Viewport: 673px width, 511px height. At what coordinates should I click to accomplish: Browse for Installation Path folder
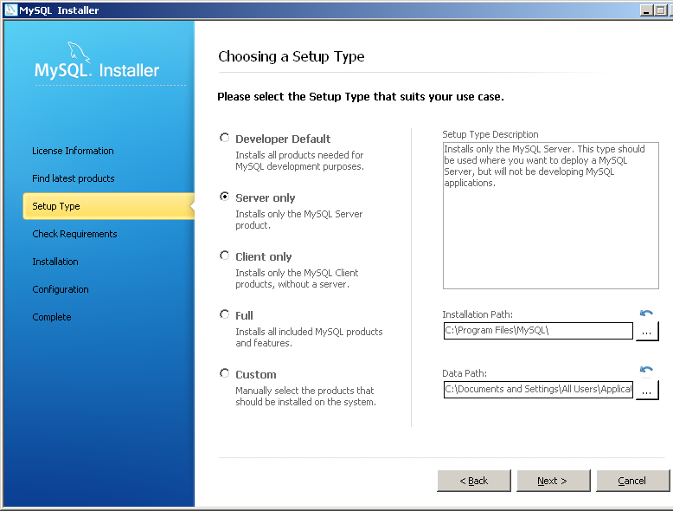pos(647,331)
